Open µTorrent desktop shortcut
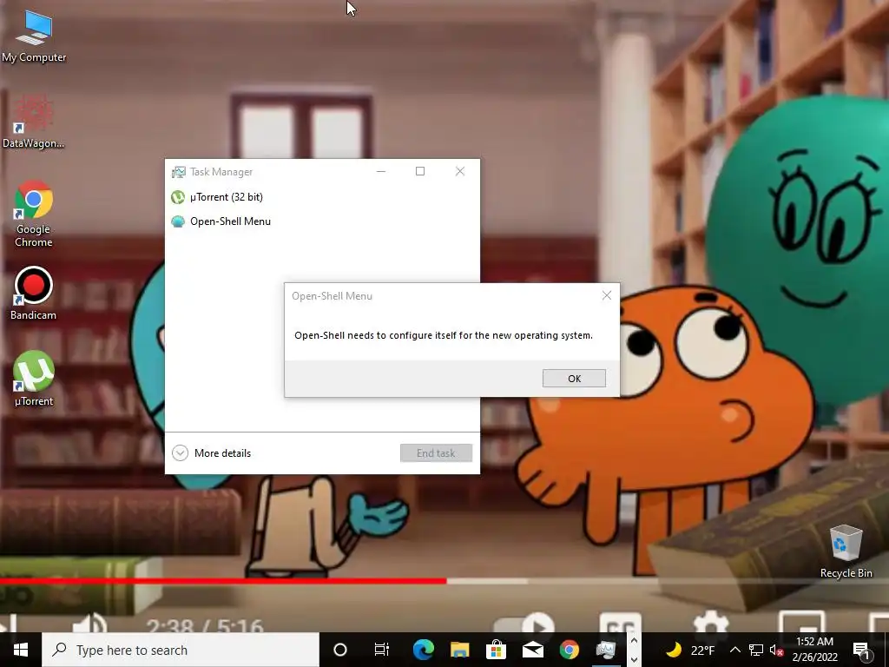 click(34, 380)
